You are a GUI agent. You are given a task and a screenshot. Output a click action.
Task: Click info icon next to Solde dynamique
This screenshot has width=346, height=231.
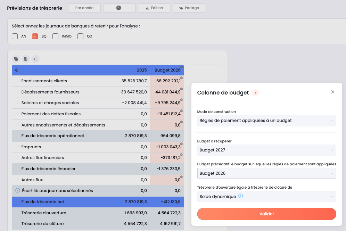[x=240, y=196]
